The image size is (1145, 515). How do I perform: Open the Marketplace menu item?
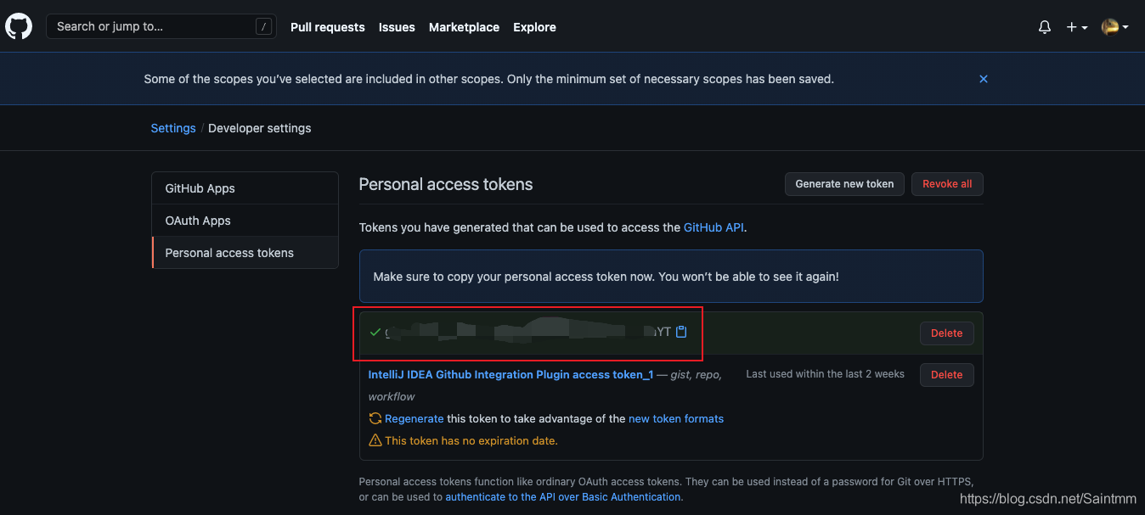[x=464, y=26]
